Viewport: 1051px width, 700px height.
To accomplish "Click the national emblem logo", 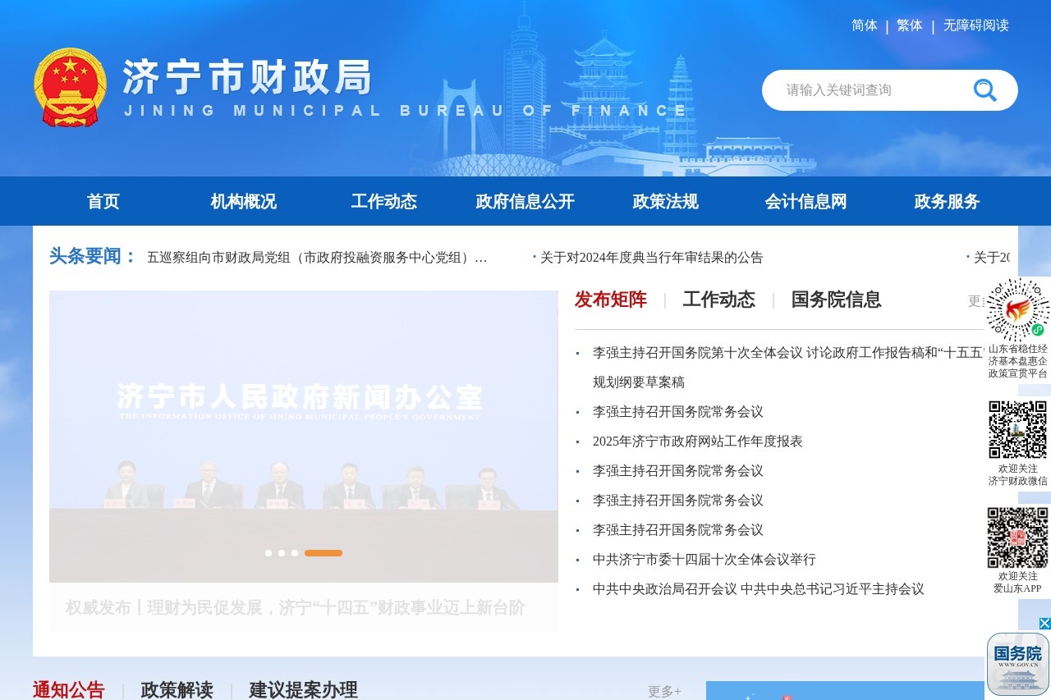I will pyautogui.click(x=70, y=87).
